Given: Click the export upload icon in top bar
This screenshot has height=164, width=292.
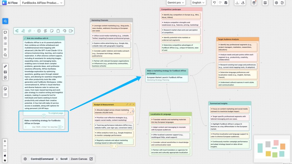Looking at the screenshot, I should tap(243, 3).
